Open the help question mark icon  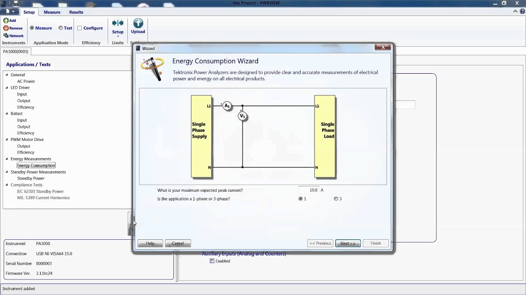(x=521, y=11)
